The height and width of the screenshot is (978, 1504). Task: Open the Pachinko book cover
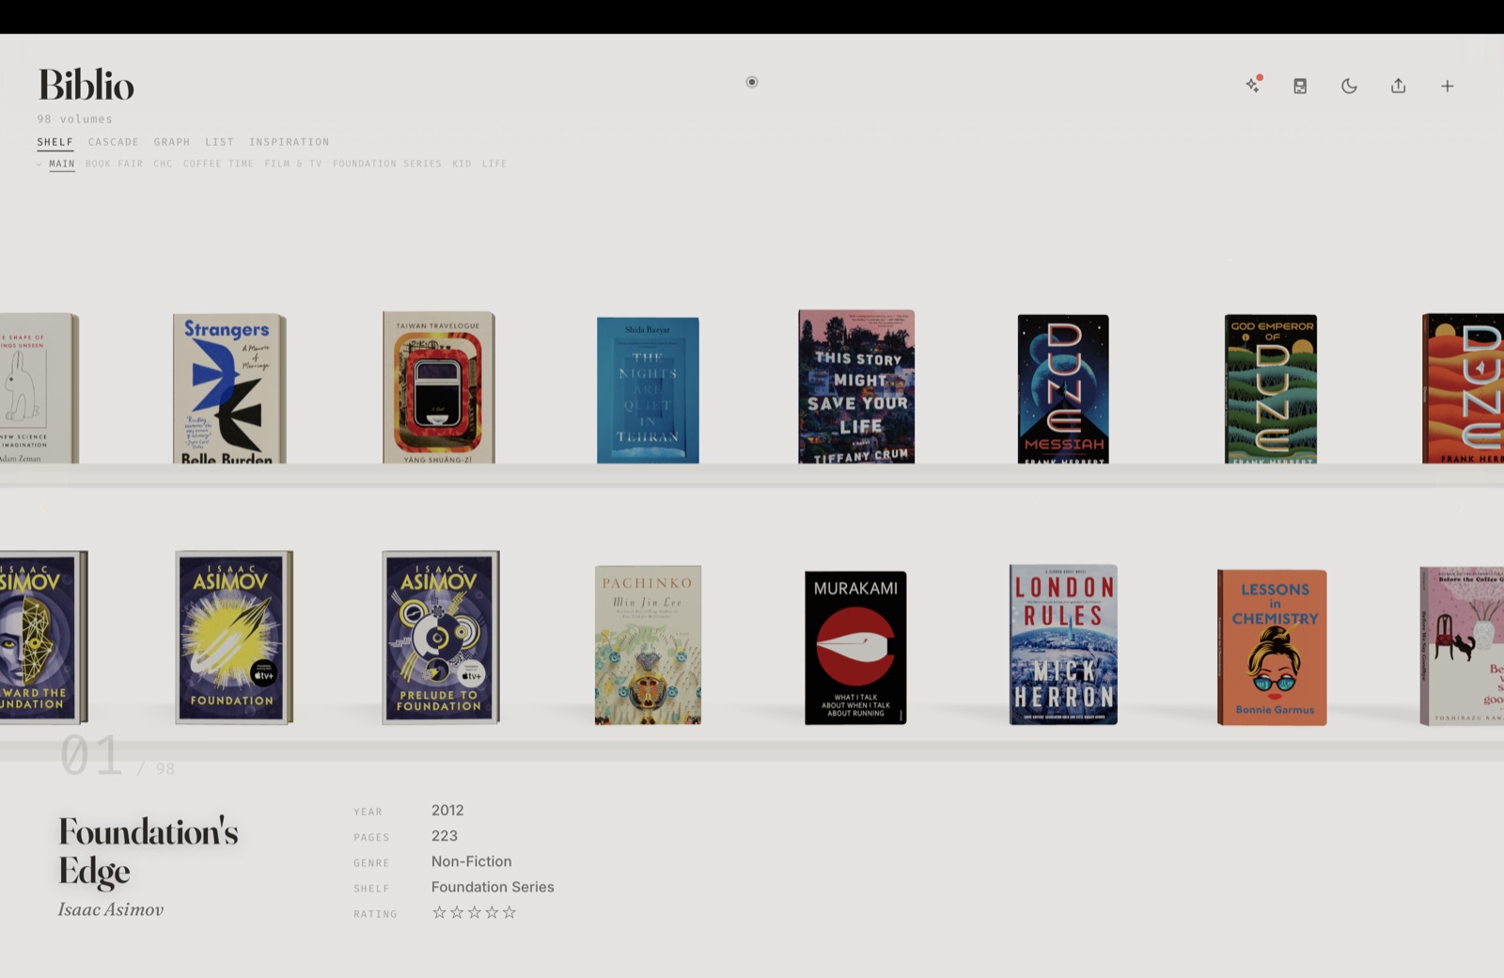click(x=648, y=645)
